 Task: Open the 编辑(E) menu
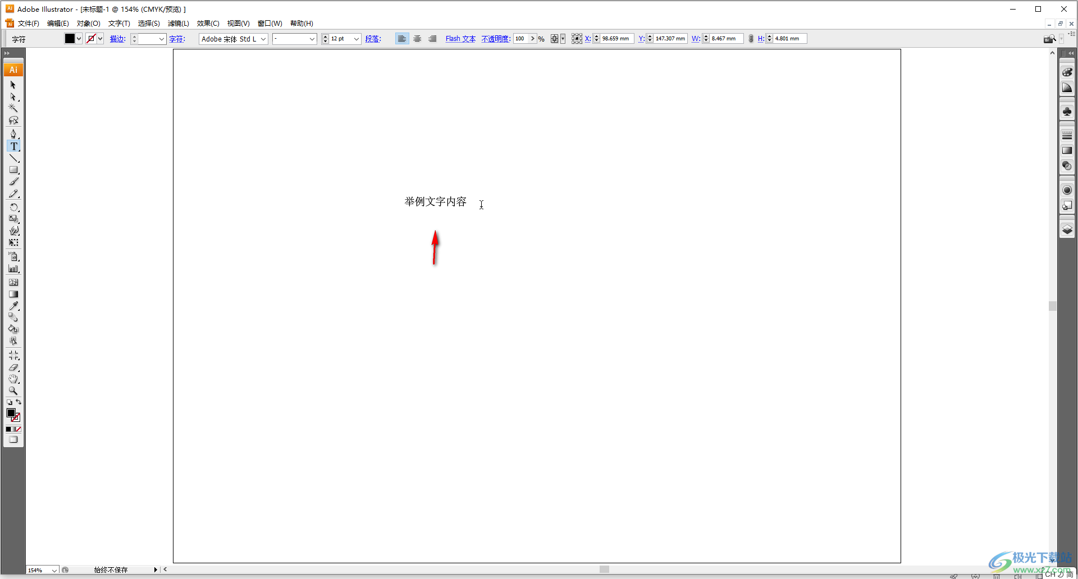[x=58, y=24]
